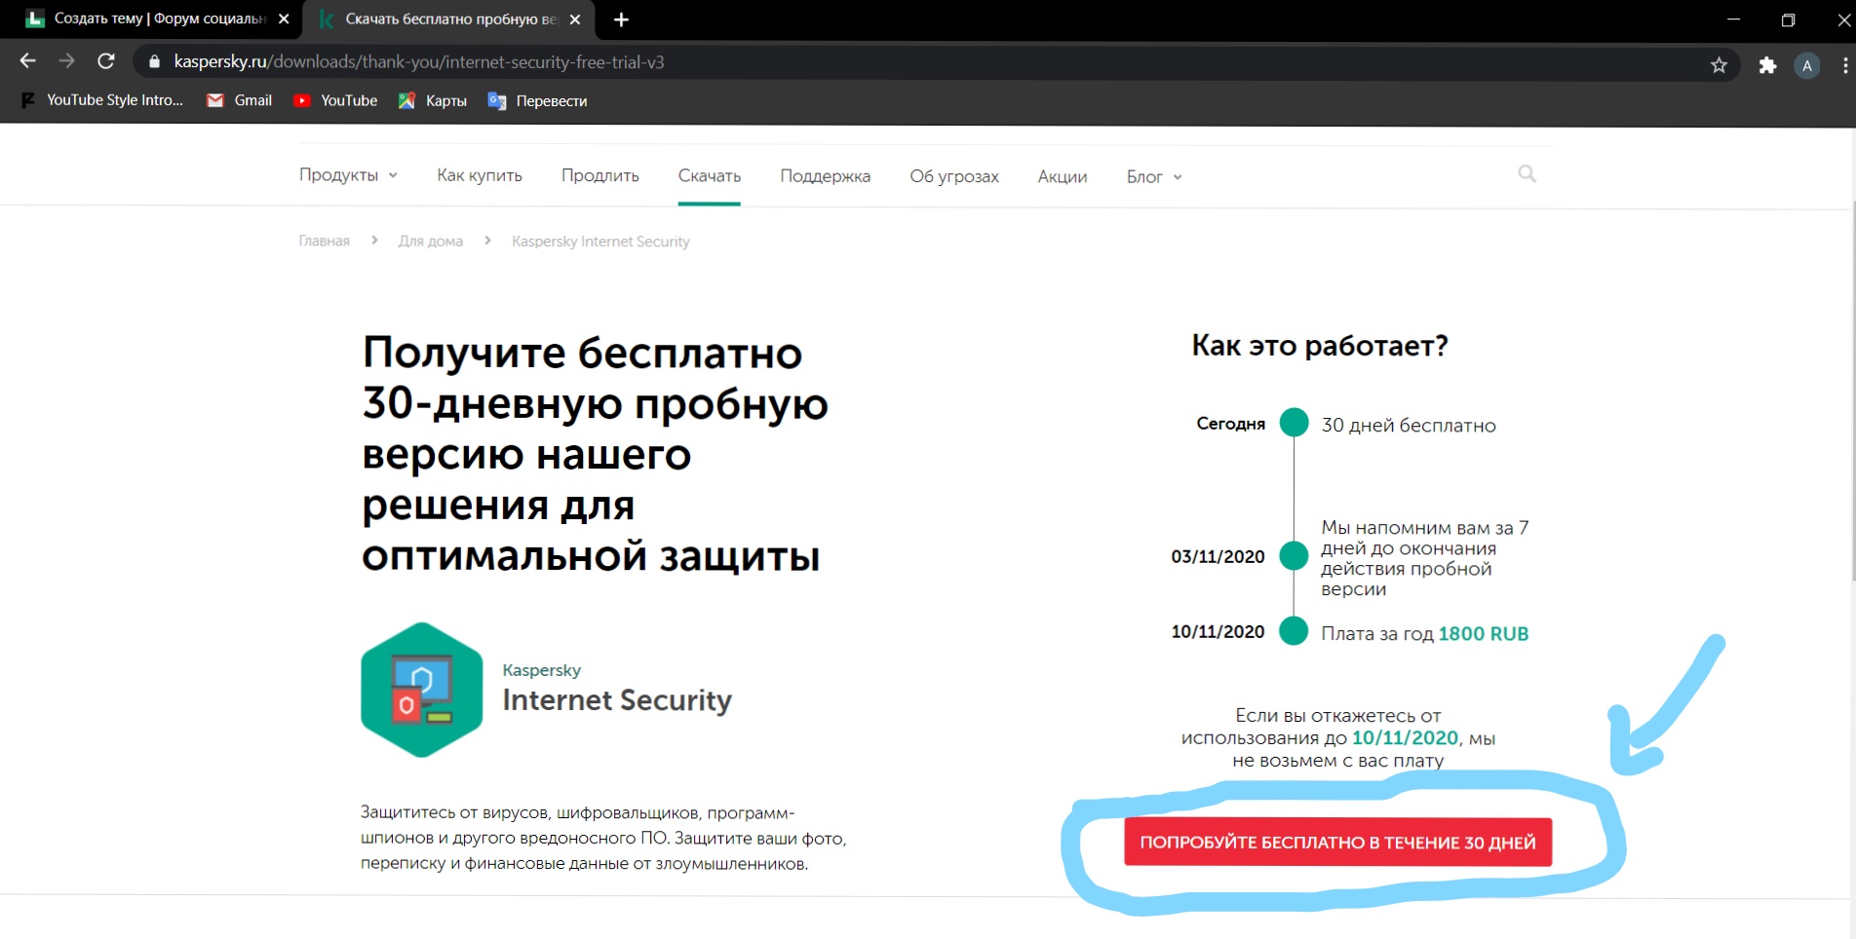Reload the Kaspersky page
1856x939 pixels.
click(x=106, y=61)
